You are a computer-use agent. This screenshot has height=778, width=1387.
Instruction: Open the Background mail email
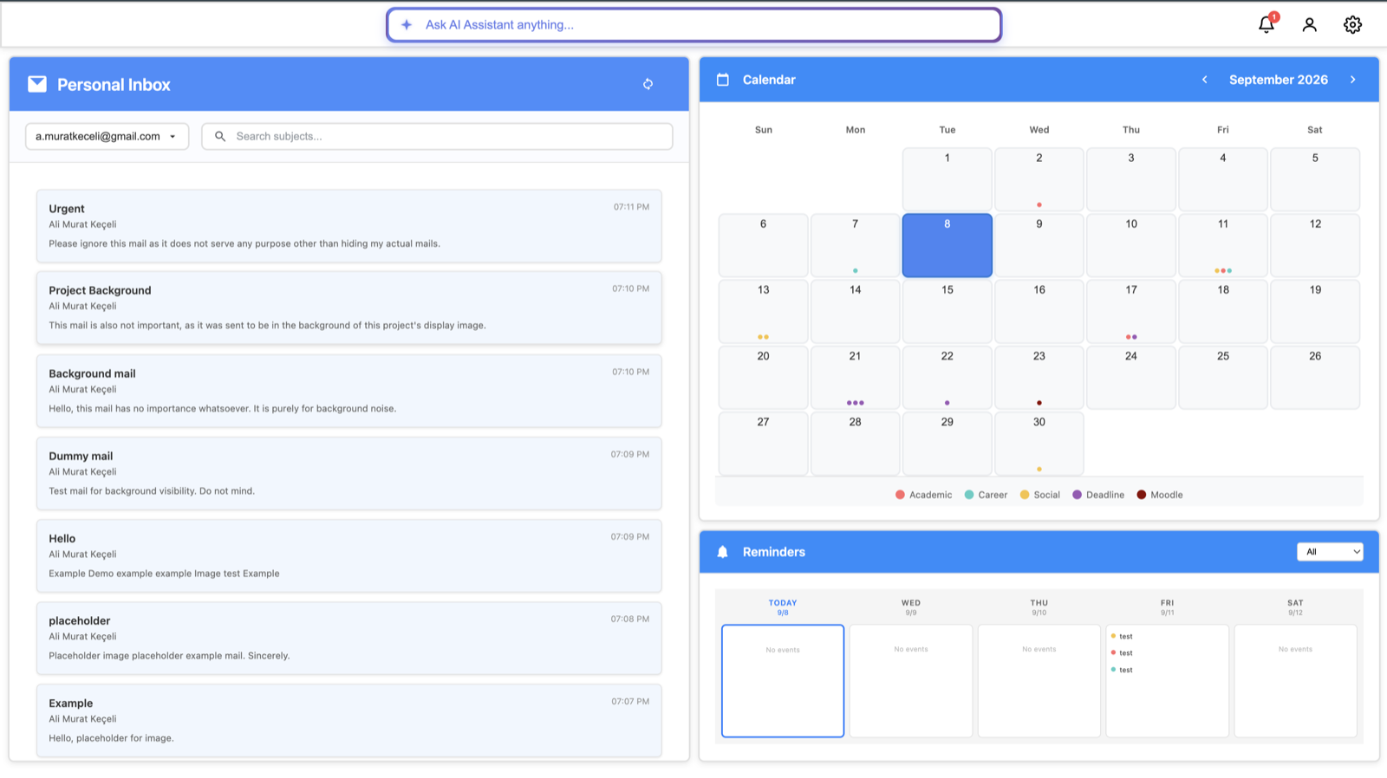click(349, 391)
